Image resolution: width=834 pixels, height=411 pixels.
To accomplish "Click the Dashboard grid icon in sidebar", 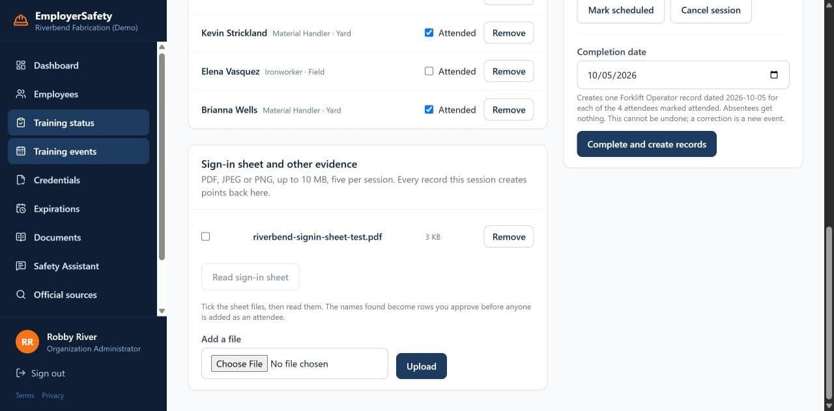I will tap(21, 65).
